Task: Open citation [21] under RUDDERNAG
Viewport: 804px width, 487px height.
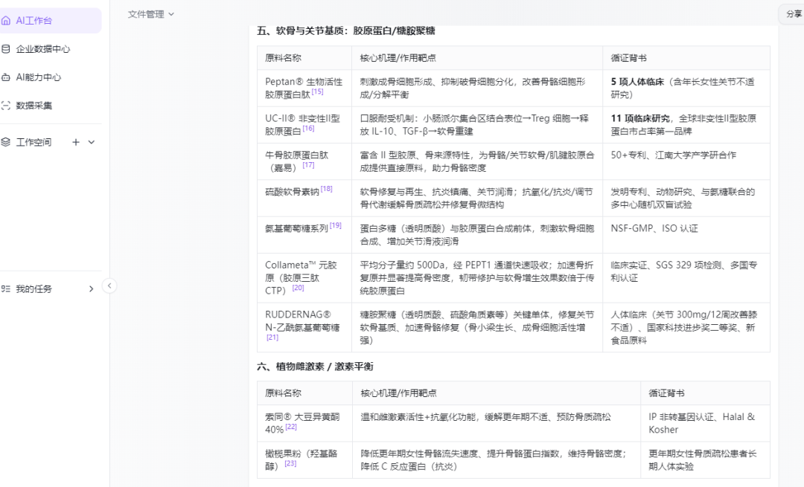Action: coord(272,338)
